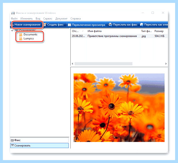Start a Новое сканирование
Viewport: 178px width, 163px height.
pos(27,25)
